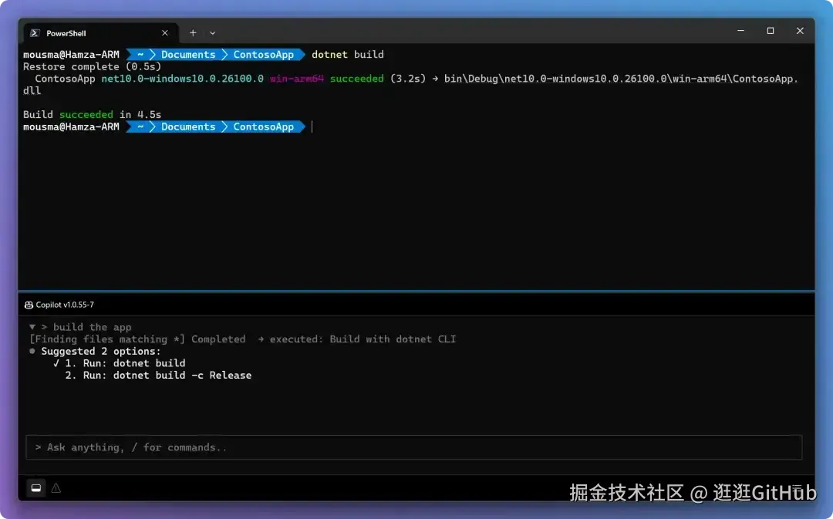Screen dimensions: 833x519
Task: Click the Documents segment in the last prompt
Action: 188,126
